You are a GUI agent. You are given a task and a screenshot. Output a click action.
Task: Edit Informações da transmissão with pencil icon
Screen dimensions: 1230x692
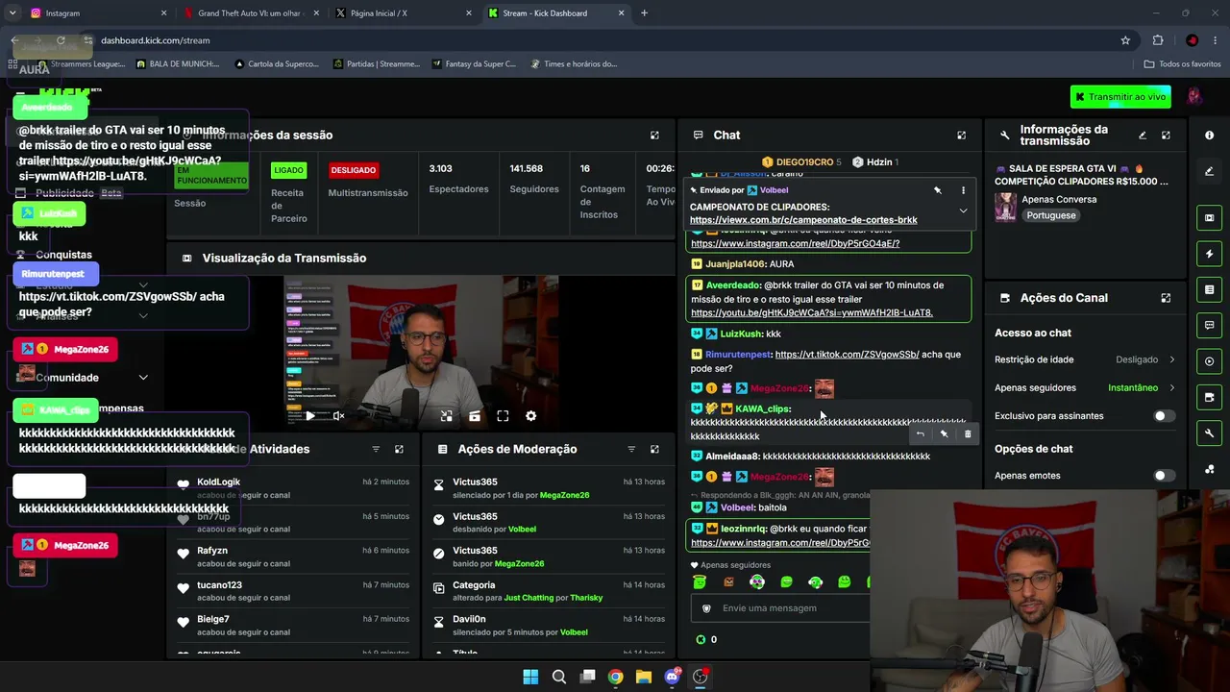pos(1143,136)
